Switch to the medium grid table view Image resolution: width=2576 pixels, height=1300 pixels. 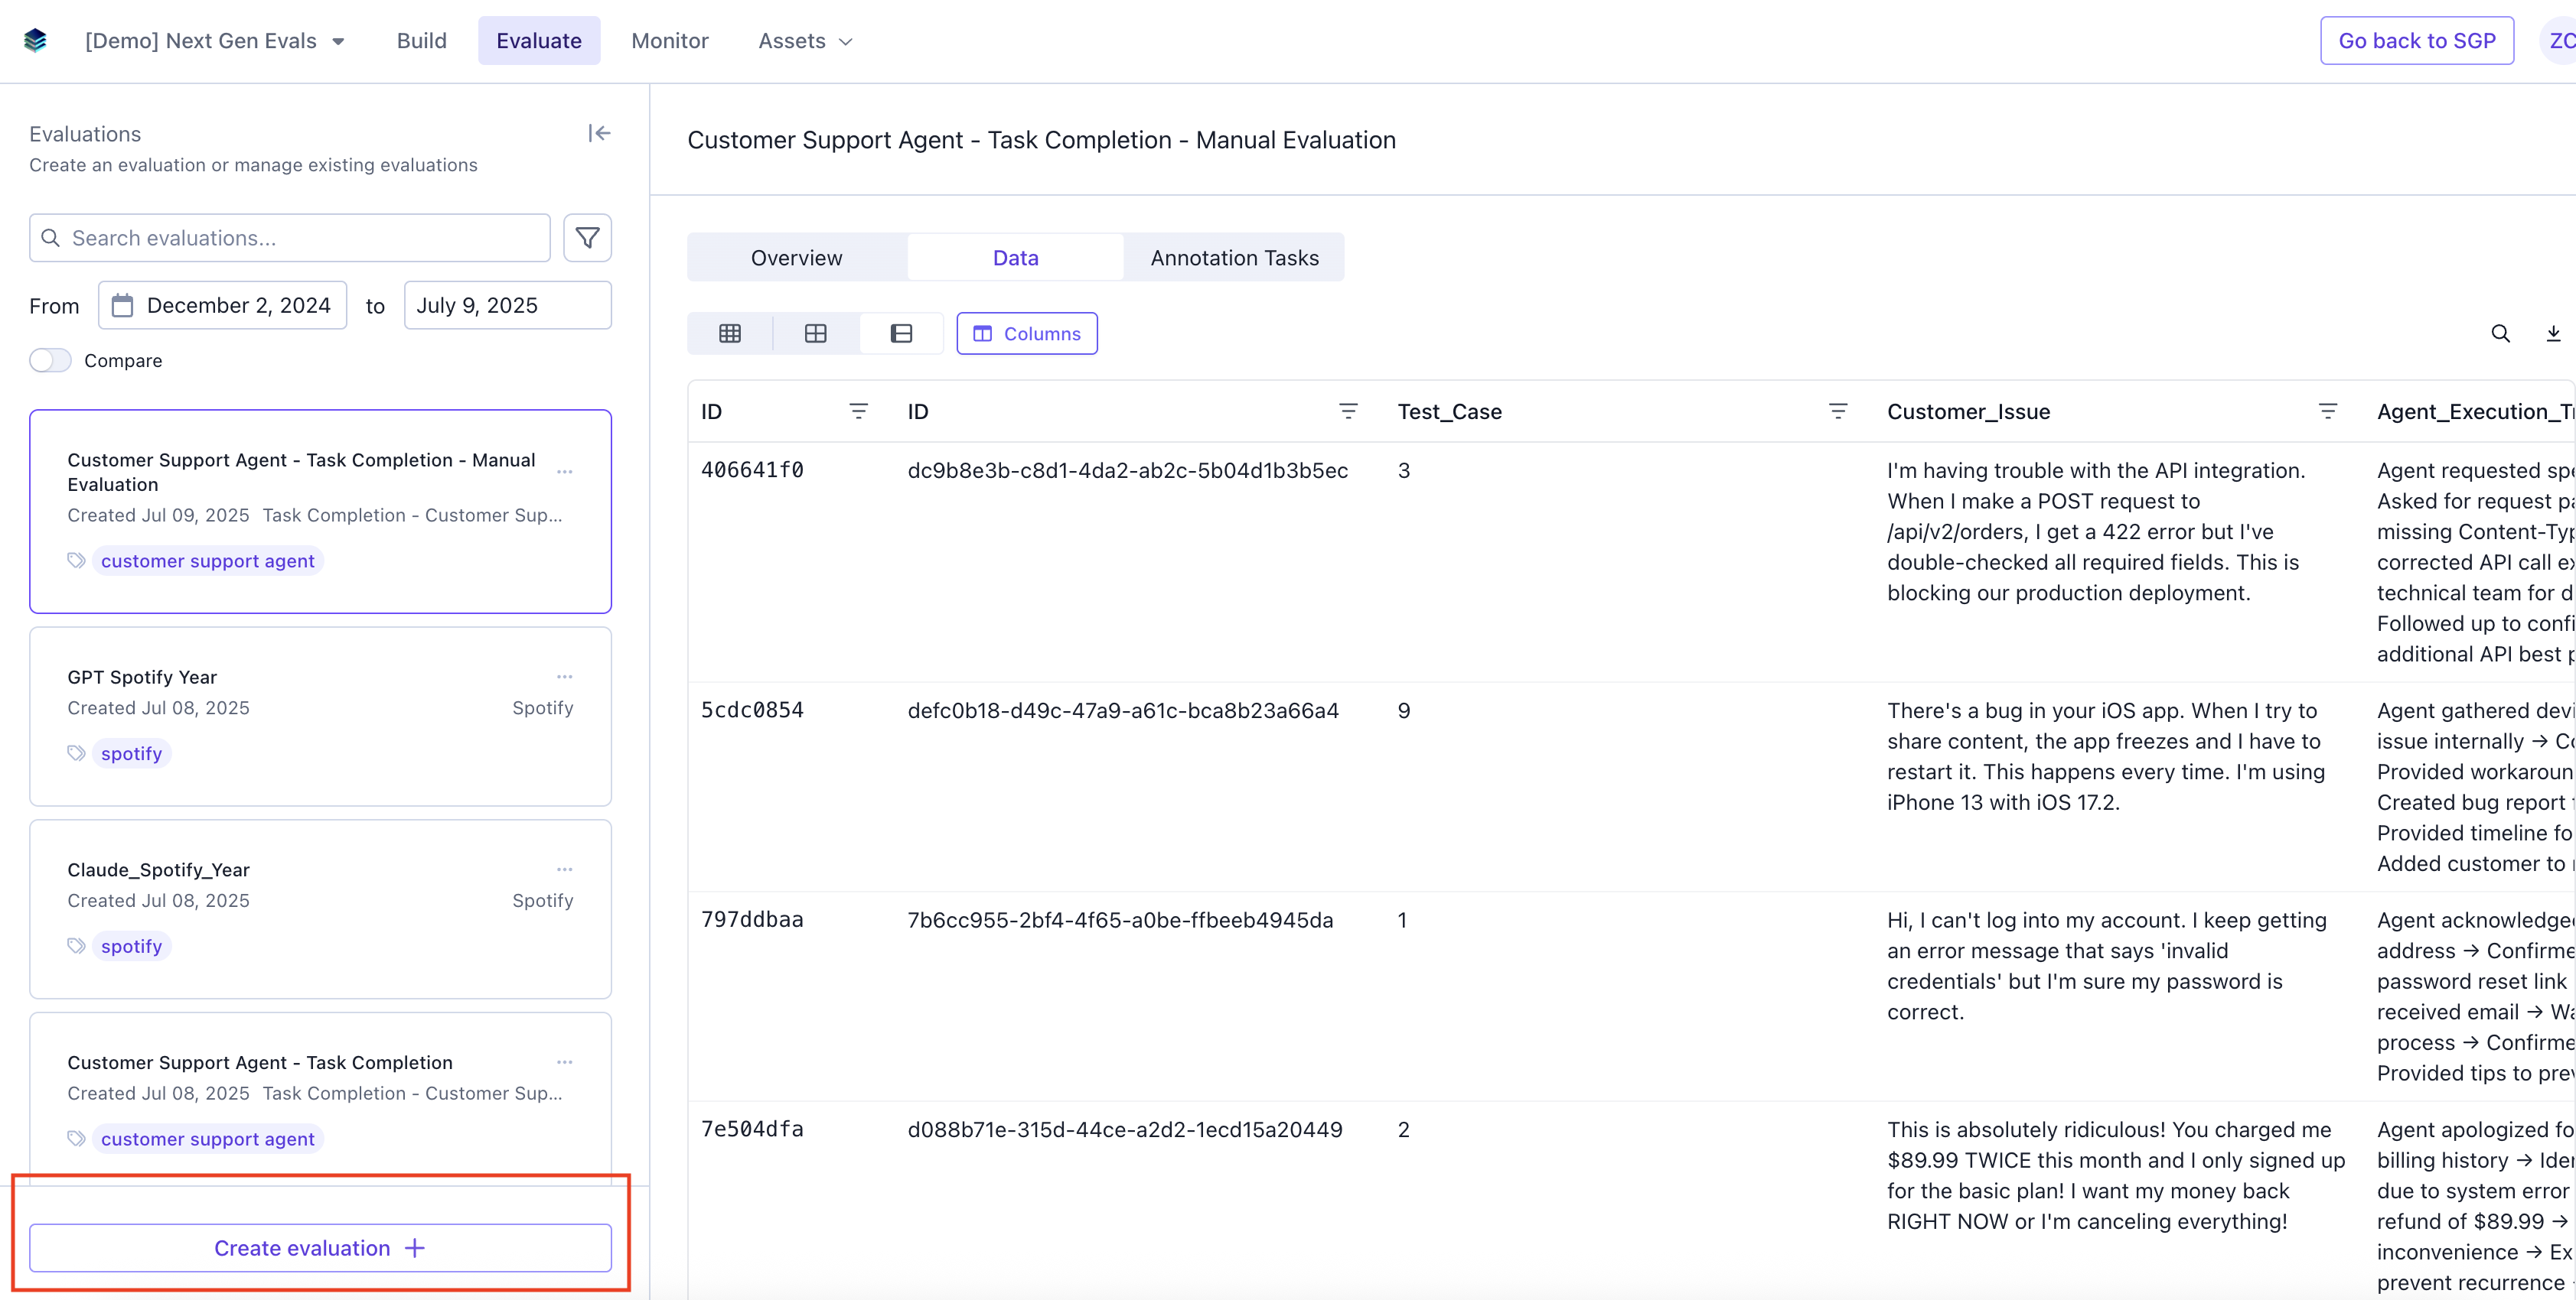point(816,333)
